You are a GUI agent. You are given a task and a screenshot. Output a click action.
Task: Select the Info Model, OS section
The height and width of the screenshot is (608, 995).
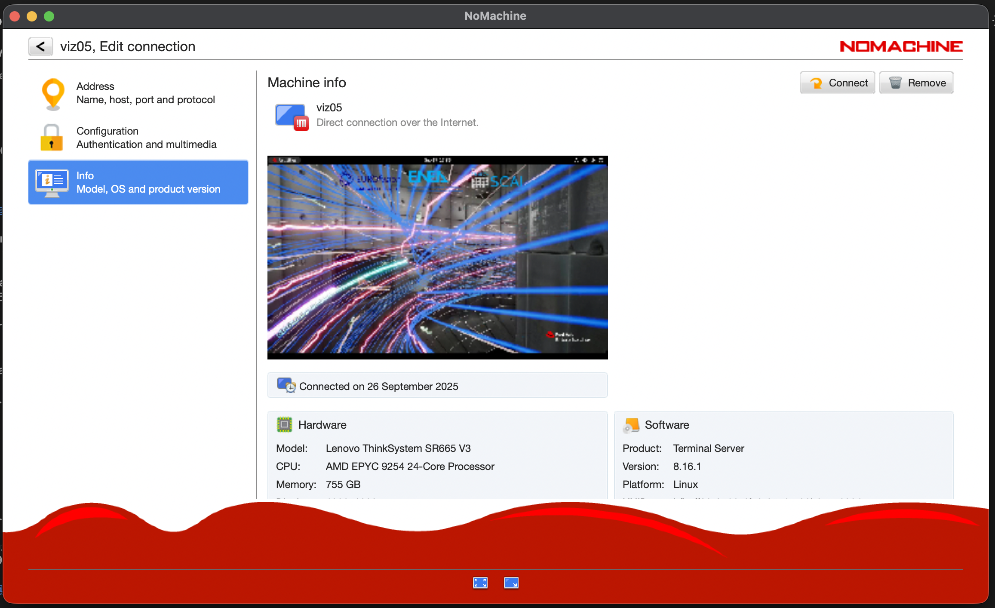pyautogui.click(x=148, y=182)
